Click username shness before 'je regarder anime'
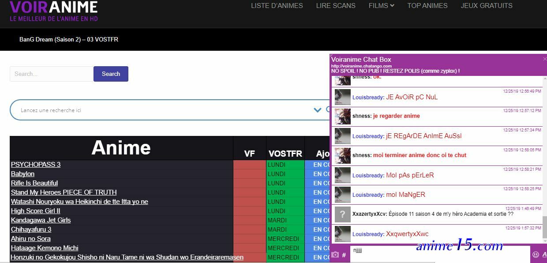Image resolution: width=547 pixels, height=263 pixels. (x=362, y=116)
